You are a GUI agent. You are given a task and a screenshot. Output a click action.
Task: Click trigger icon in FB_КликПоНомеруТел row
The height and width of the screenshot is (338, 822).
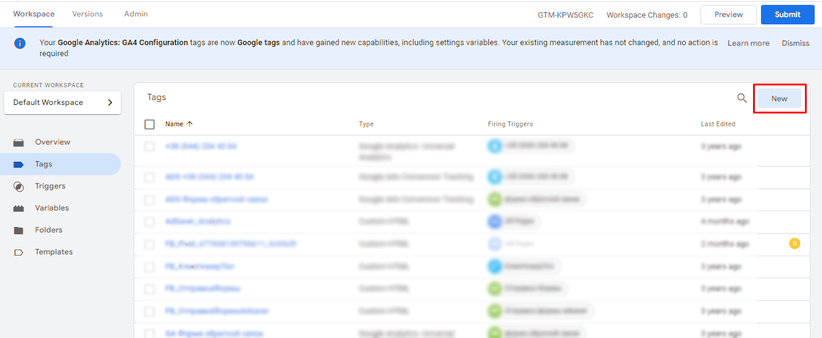(x=495, y=266)
